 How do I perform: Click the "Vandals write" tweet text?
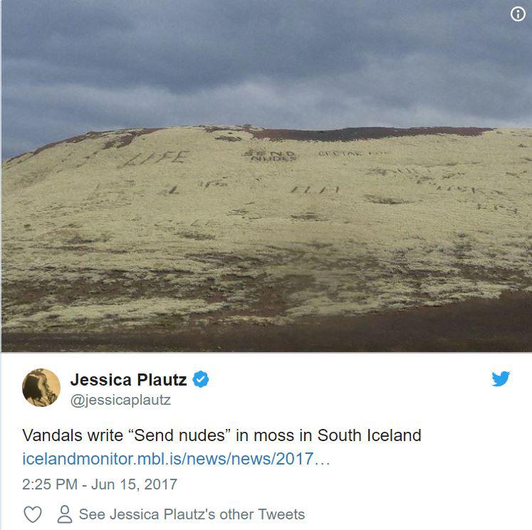click(73, 435)
